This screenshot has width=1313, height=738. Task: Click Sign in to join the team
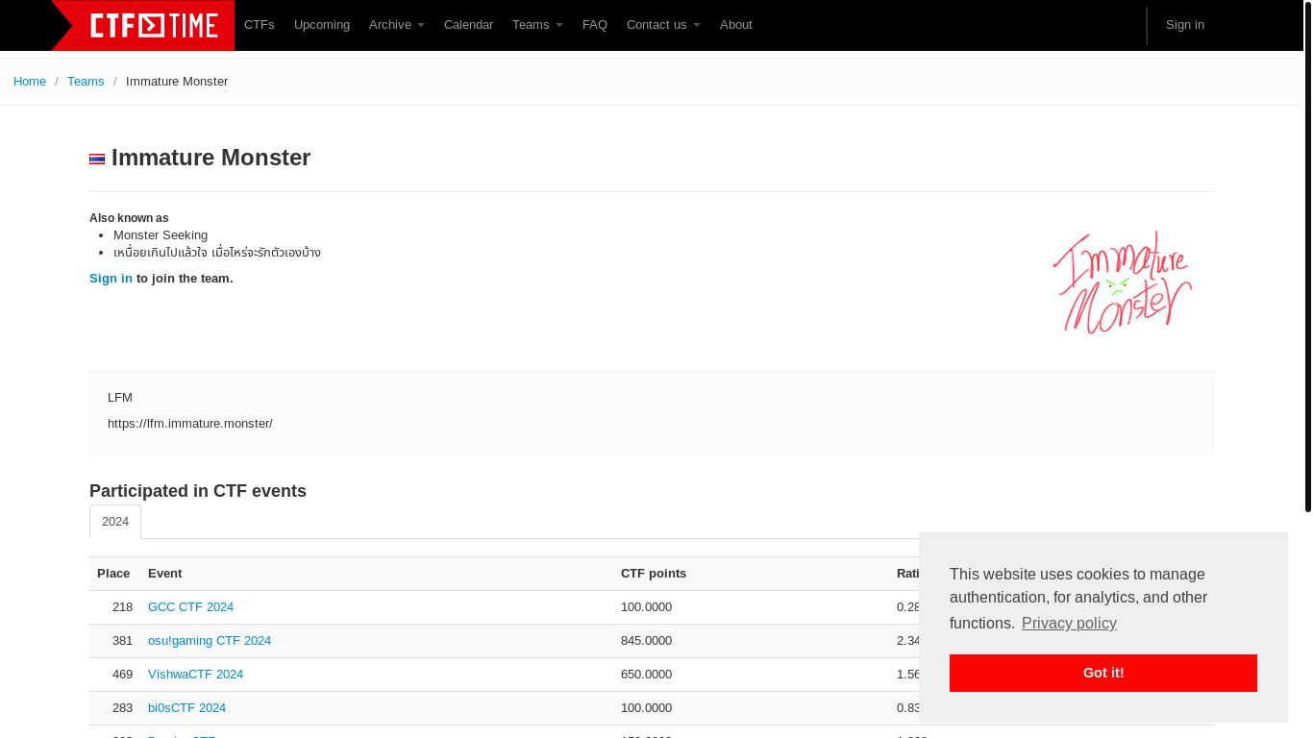111,279
